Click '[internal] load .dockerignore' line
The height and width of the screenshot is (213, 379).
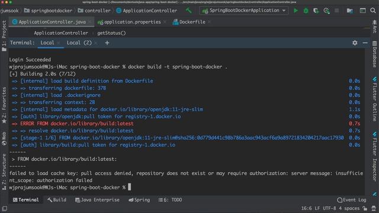56,95
